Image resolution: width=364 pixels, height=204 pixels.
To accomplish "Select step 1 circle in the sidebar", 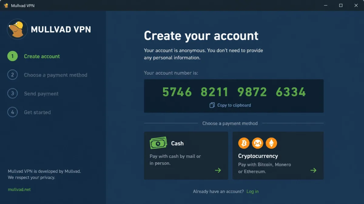I will click(12, 56).
